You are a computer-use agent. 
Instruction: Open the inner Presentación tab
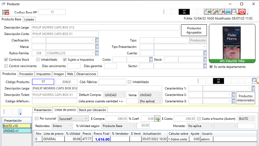[x=43, y=110]
